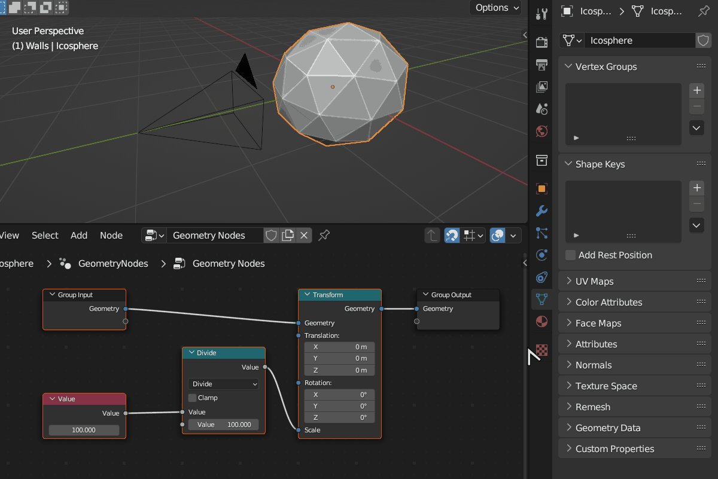Check the Add Rest Position option
This screenshot has height=479, width=718.
570,255
